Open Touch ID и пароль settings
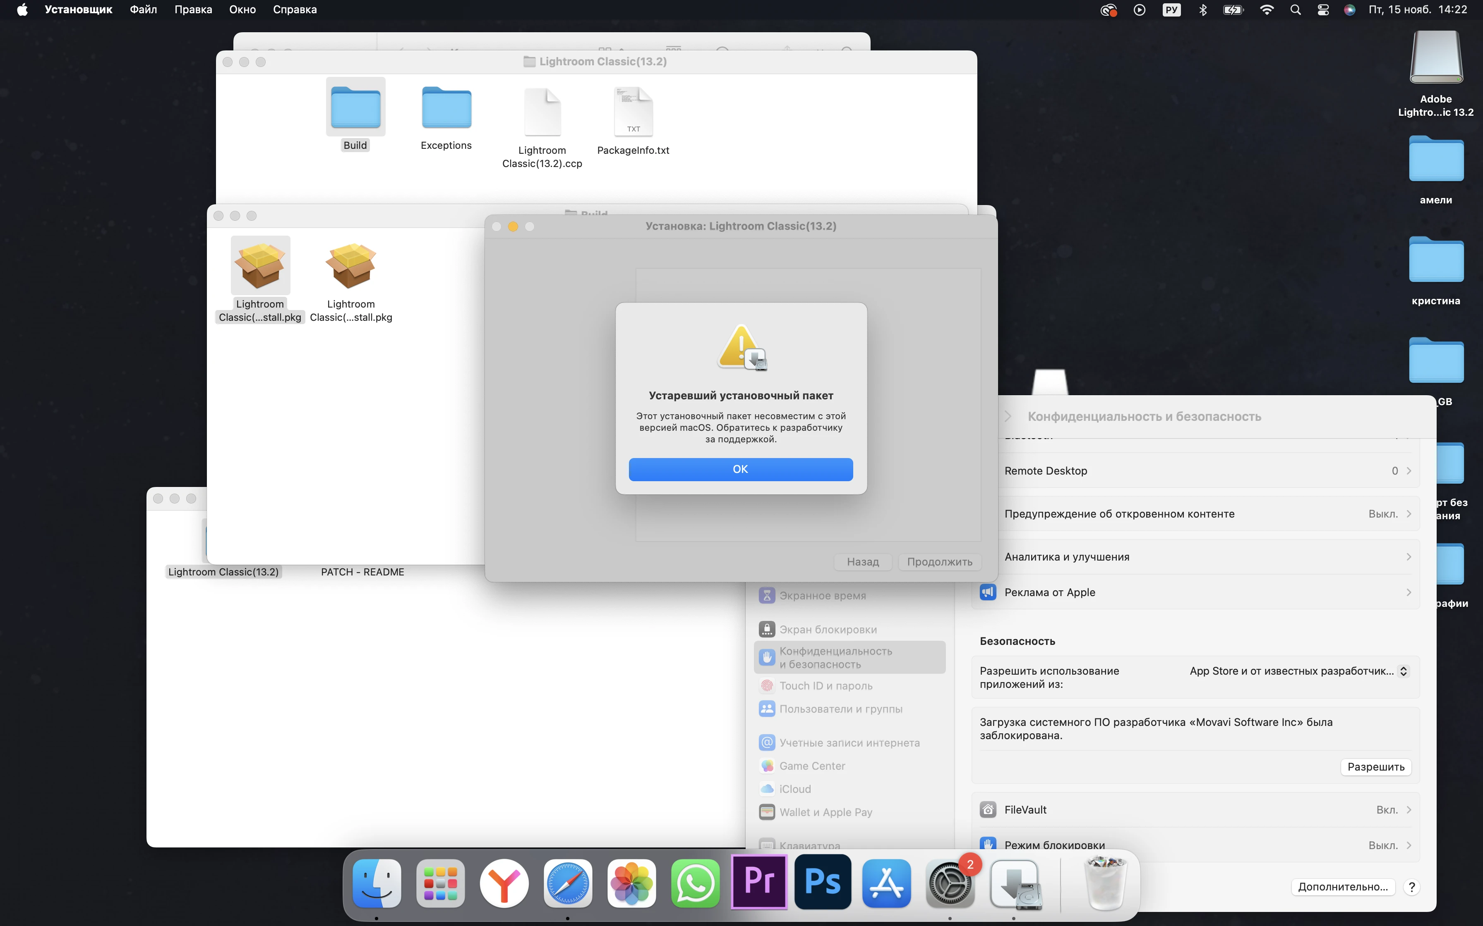1483x926 pixels. point(849,686)
